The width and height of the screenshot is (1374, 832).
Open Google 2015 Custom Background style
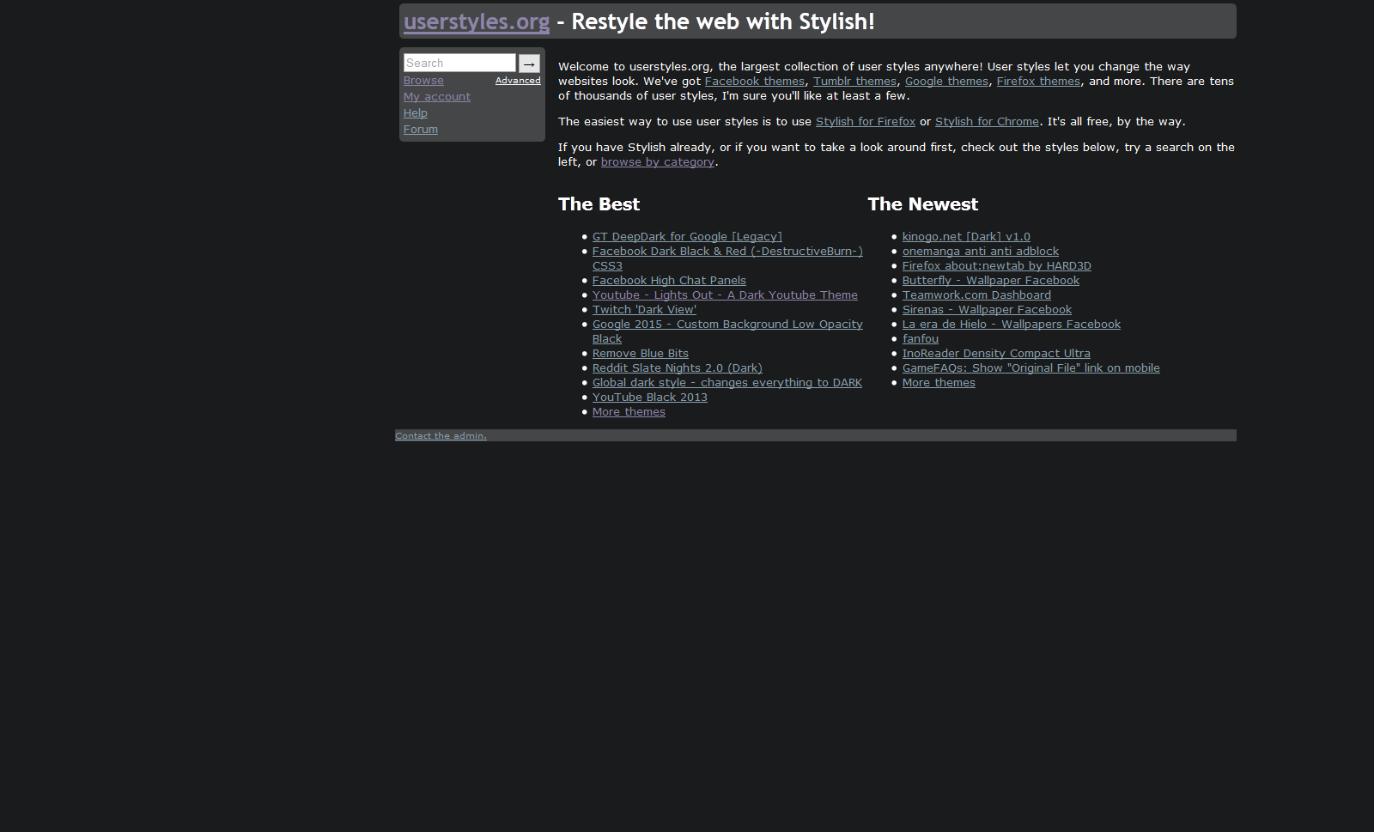click(x=727, y=325)
